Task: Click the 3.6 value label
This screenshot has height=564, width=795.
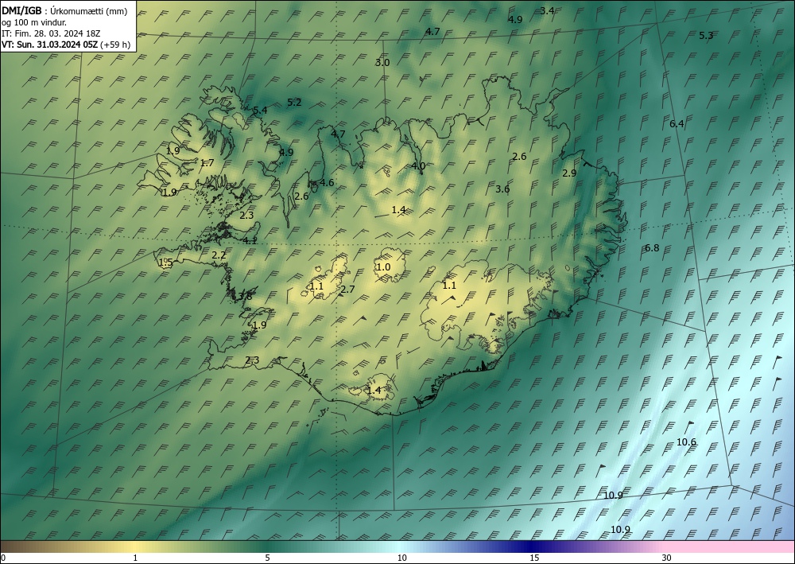Action: pos(502,189)
